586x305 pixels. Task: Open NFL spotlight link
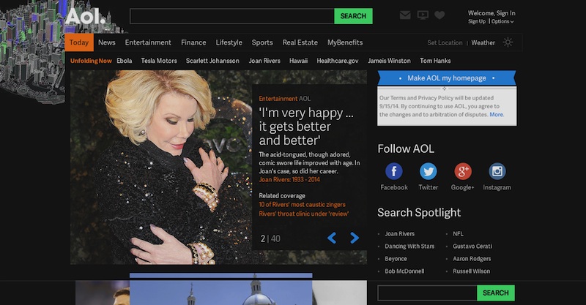[458, 234]
